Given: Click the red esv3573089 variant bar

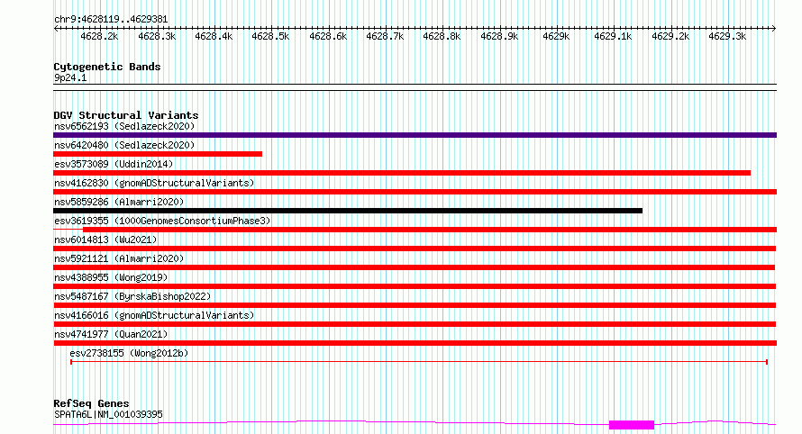Looking at the screenshot, I should pos(402,173).
